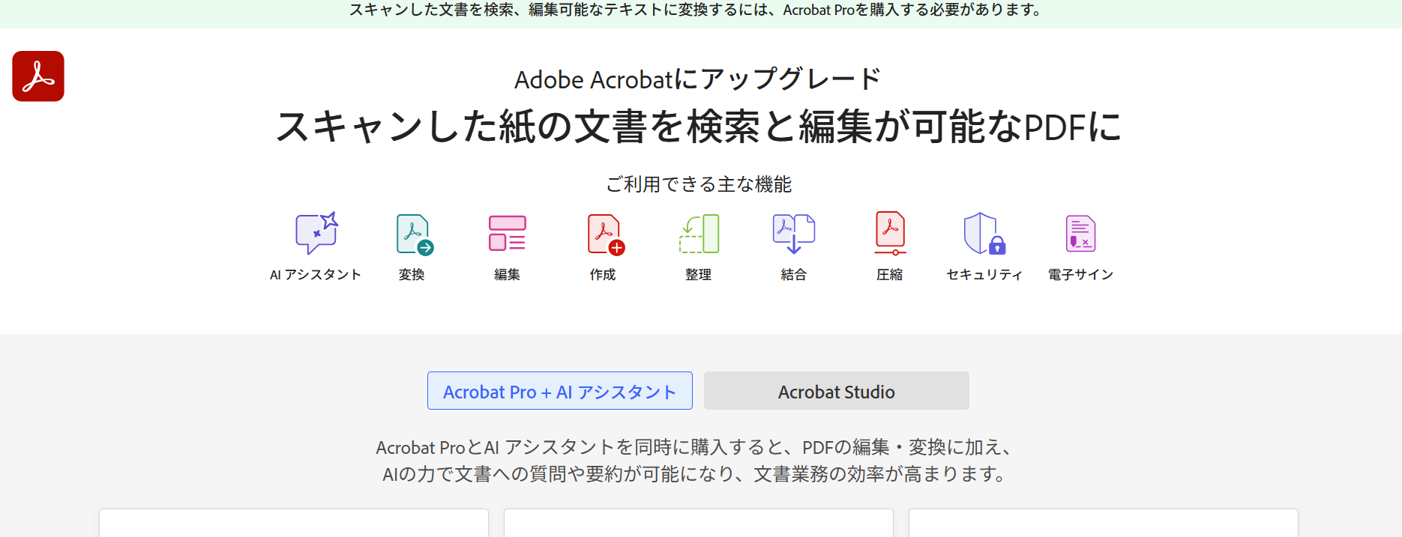The image size is (1402, 537).
Task: Click the '変換' label under the icon
Action: click(412, 275)
